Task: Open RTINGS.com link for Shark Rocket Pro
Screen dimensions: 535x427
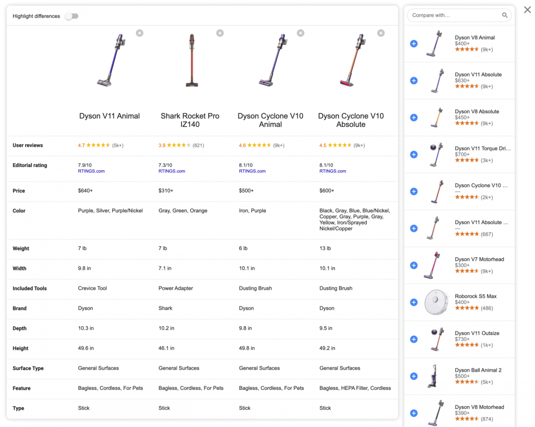Action: pos(171,171)
